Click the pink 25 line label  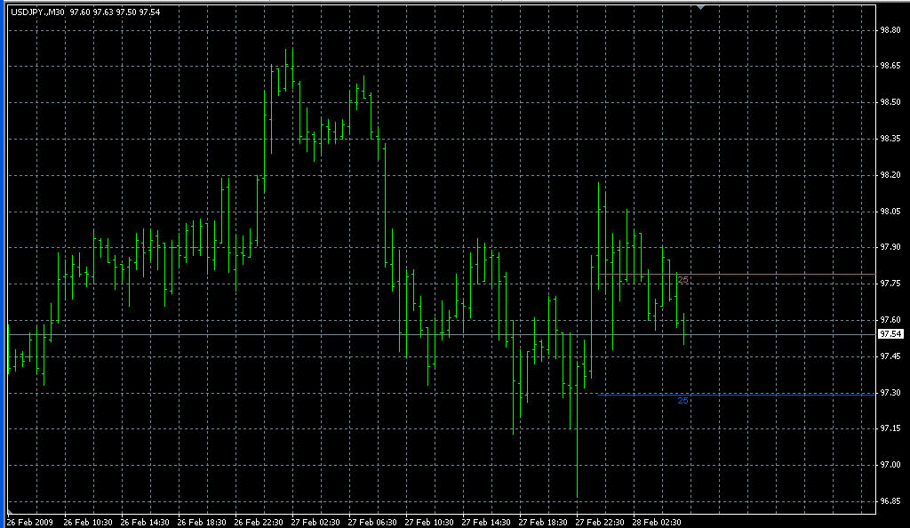point(682,280)
